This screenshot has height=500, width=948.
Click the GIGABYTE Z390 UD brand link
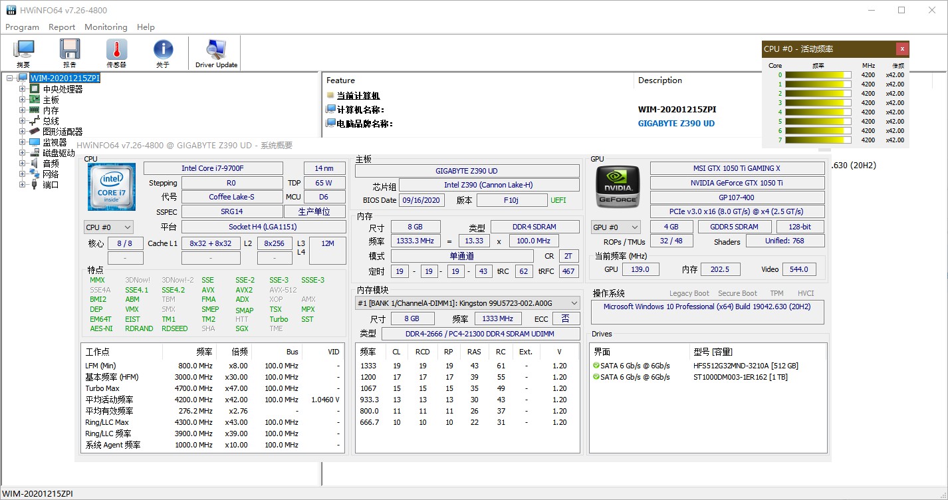676,124
